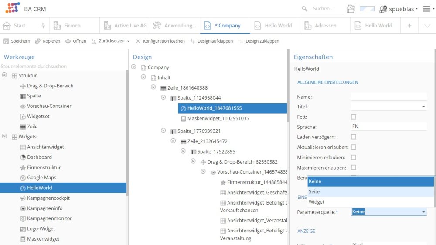Open the hamburger menu icon
Image resolution: width=436 pixels, height=245 pixels.
(426, 9)
